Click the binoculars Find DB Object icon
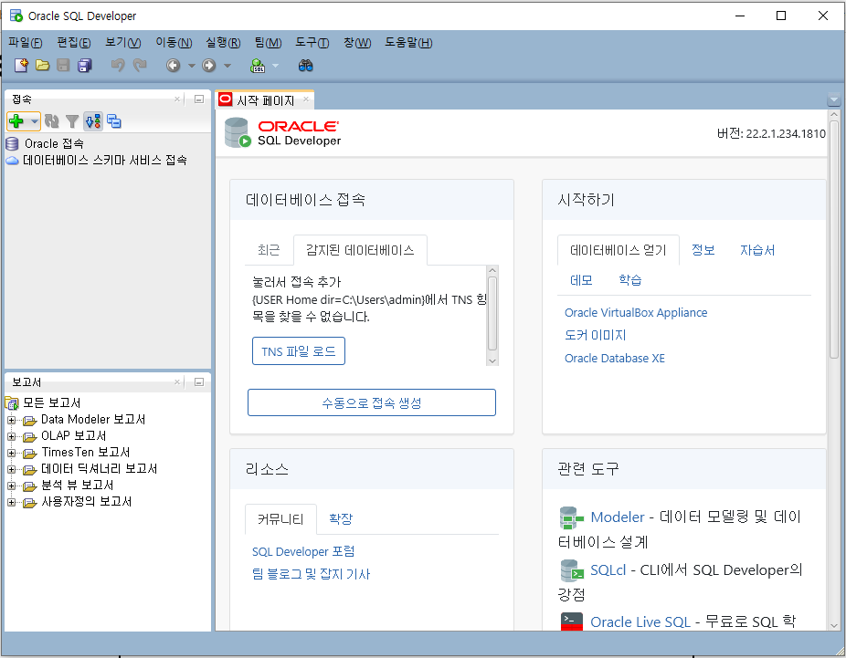846x658 pixels. (306, 66)
